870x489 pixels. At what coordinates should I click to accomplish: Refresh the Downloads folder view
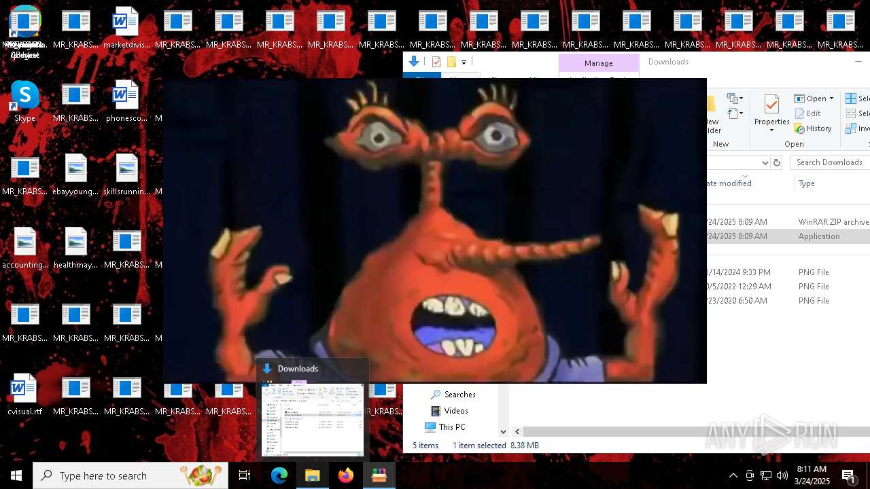point(777,162)
